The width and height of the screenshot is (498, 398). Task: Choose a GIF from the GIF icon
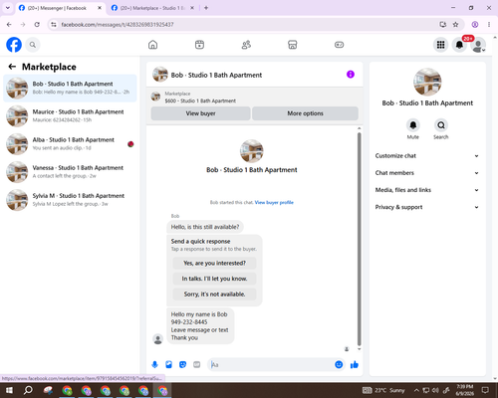point(197,365)
